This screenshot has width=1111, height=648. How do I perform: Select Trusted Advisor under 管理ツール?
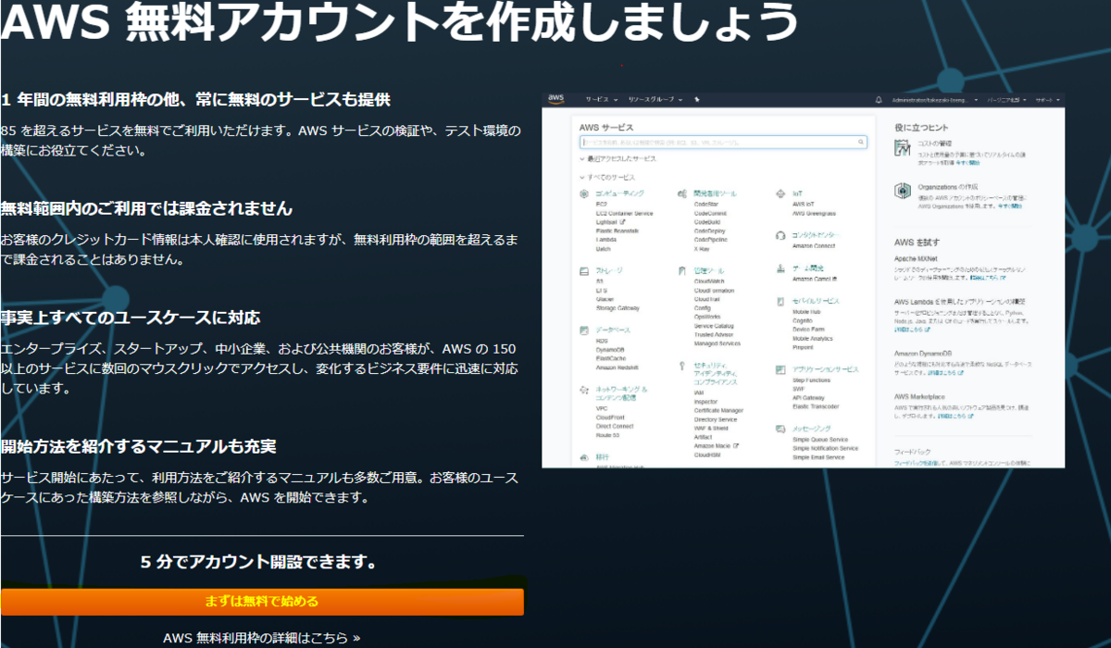714,335
